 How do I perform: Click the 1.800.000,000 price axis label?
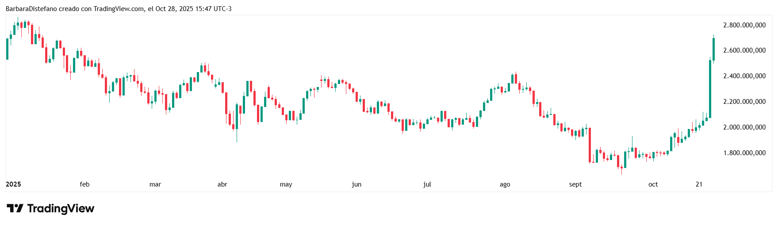point(744,153)
